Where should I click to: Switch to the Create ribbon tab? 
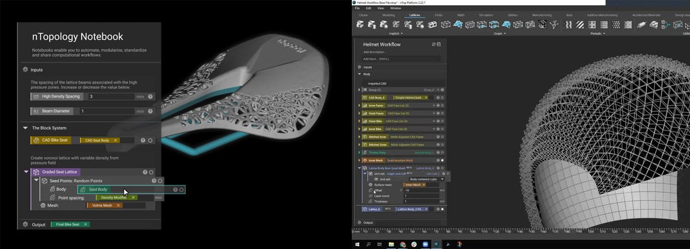363,15
